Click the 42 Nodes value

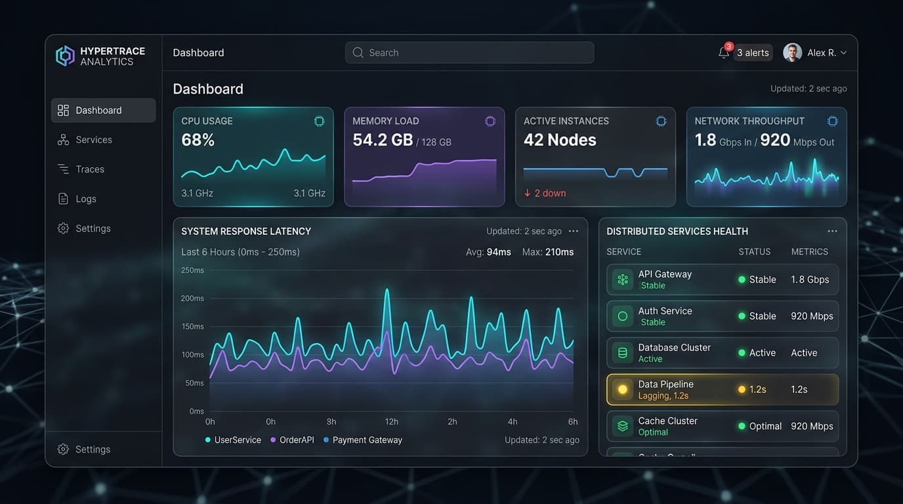pyautogui.click(x=560, y=140)
